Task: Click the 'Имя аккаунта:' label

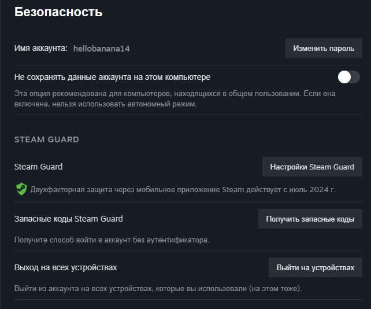Action: [40, 48]
